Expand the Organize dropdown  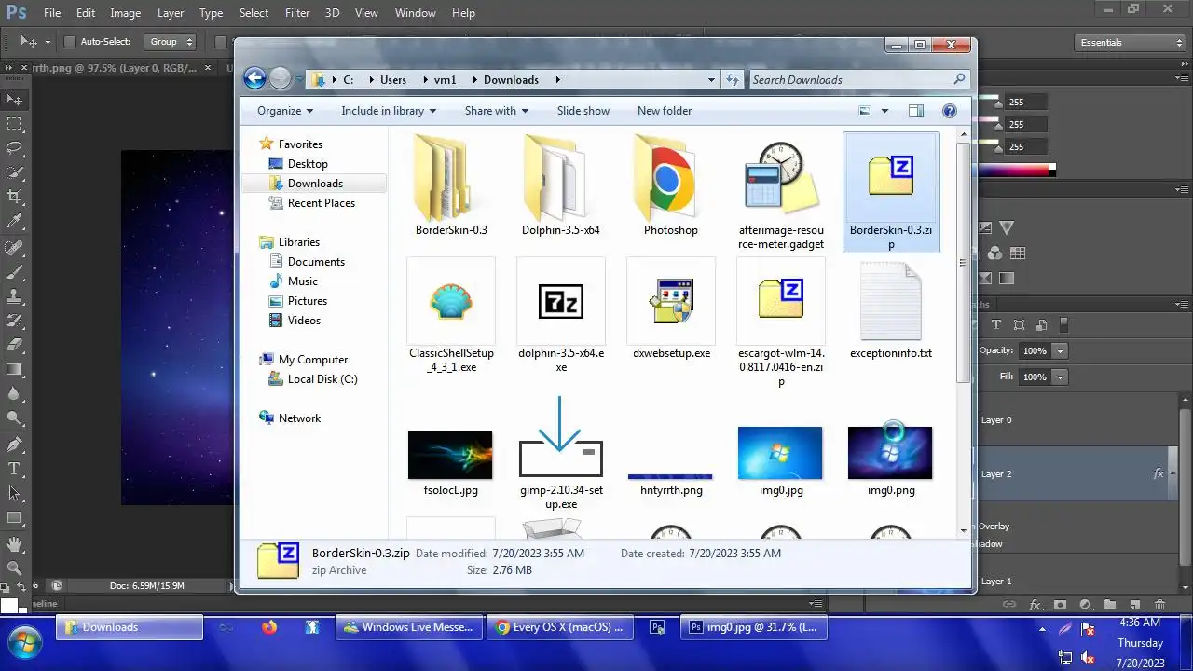285,111
